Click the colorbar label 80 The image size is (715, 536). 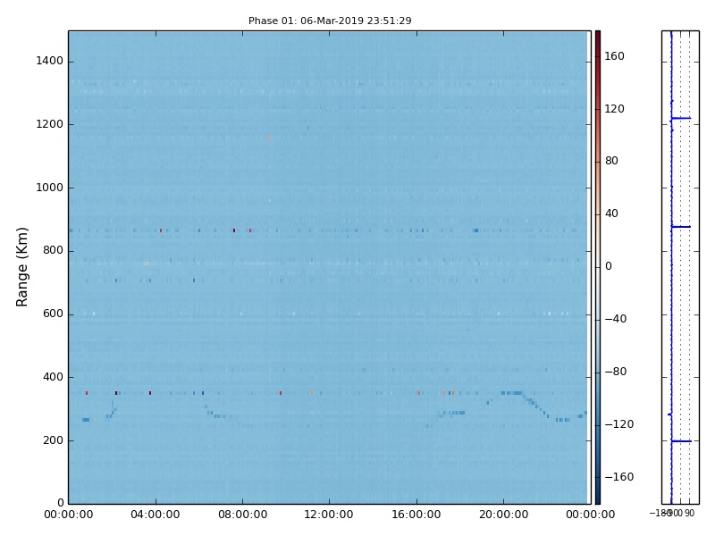coord(611,161)
